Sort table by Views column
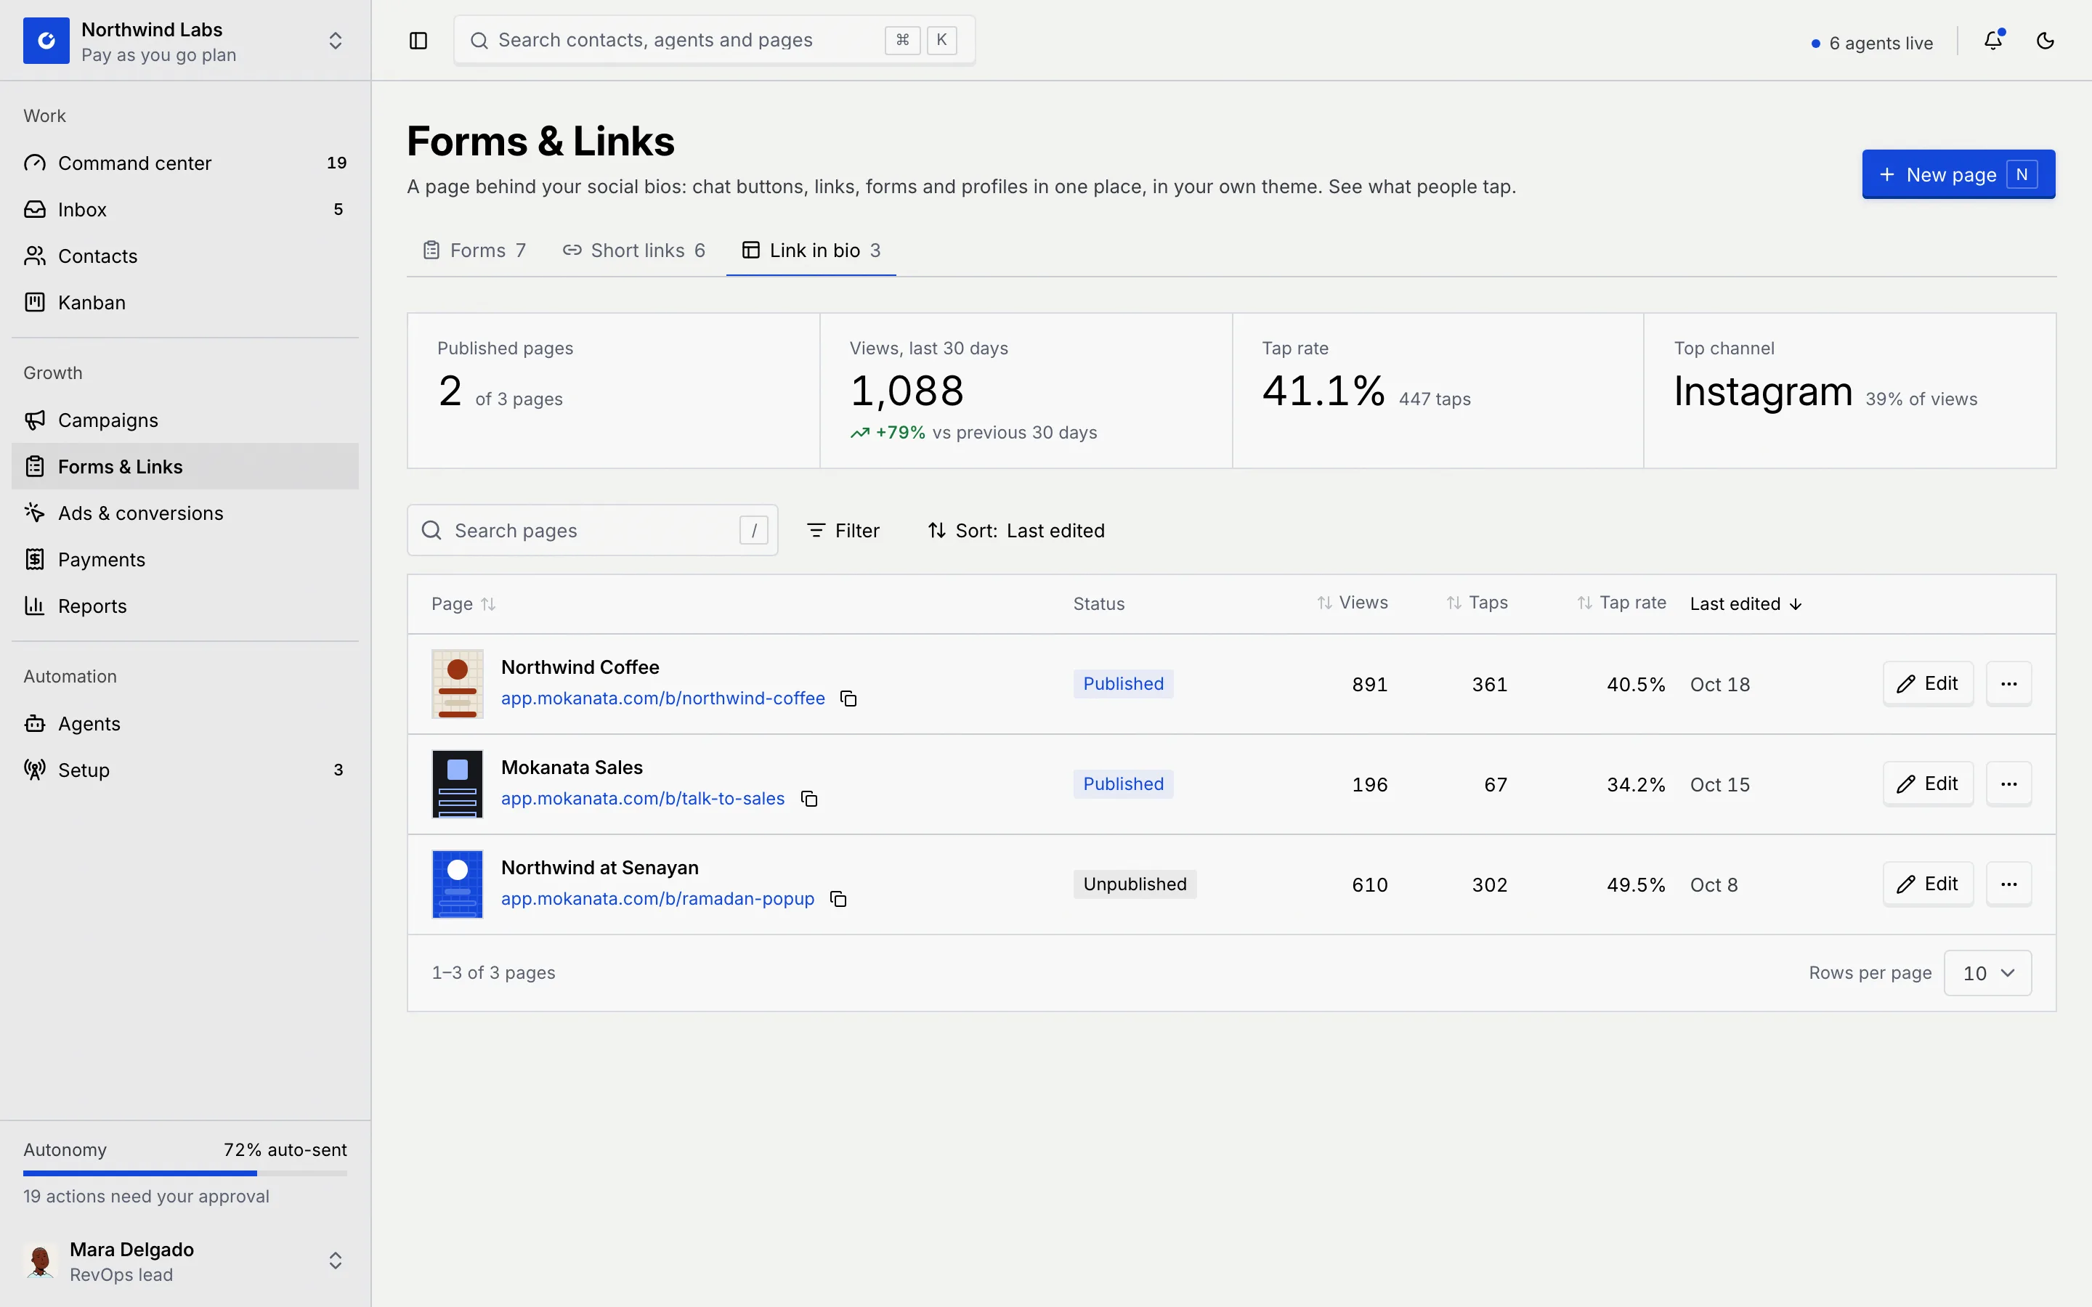This screenshot has height=1307, width=2092. [x=1352, y=603]
